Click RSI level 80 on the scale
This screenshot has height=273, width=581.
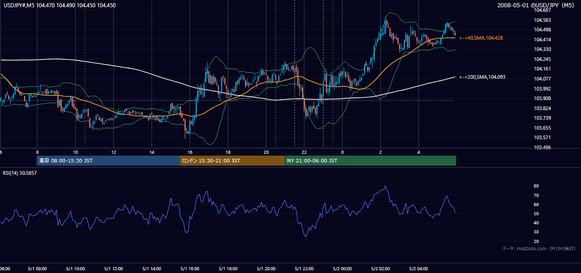tap(536, 186)
